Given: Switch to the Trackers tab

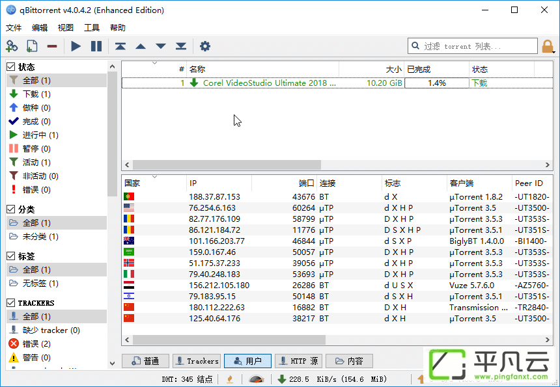Looking at the screenshot, I should (x=197, y=361).
